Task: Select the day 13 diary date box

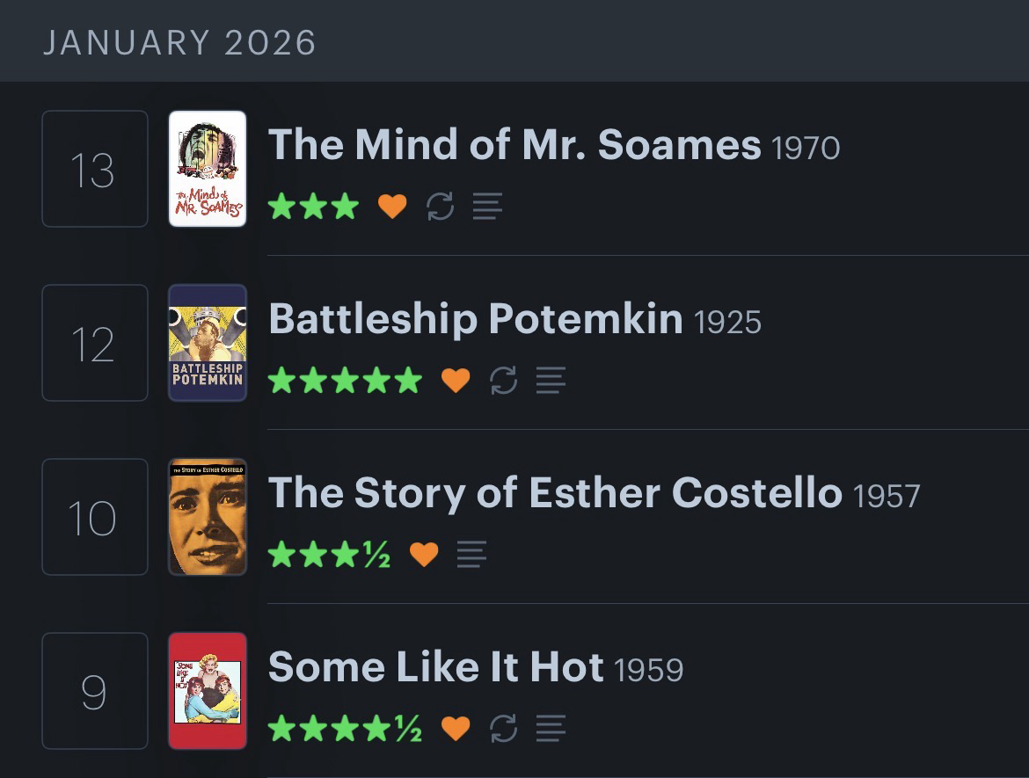Action: [x=95, y=169]
